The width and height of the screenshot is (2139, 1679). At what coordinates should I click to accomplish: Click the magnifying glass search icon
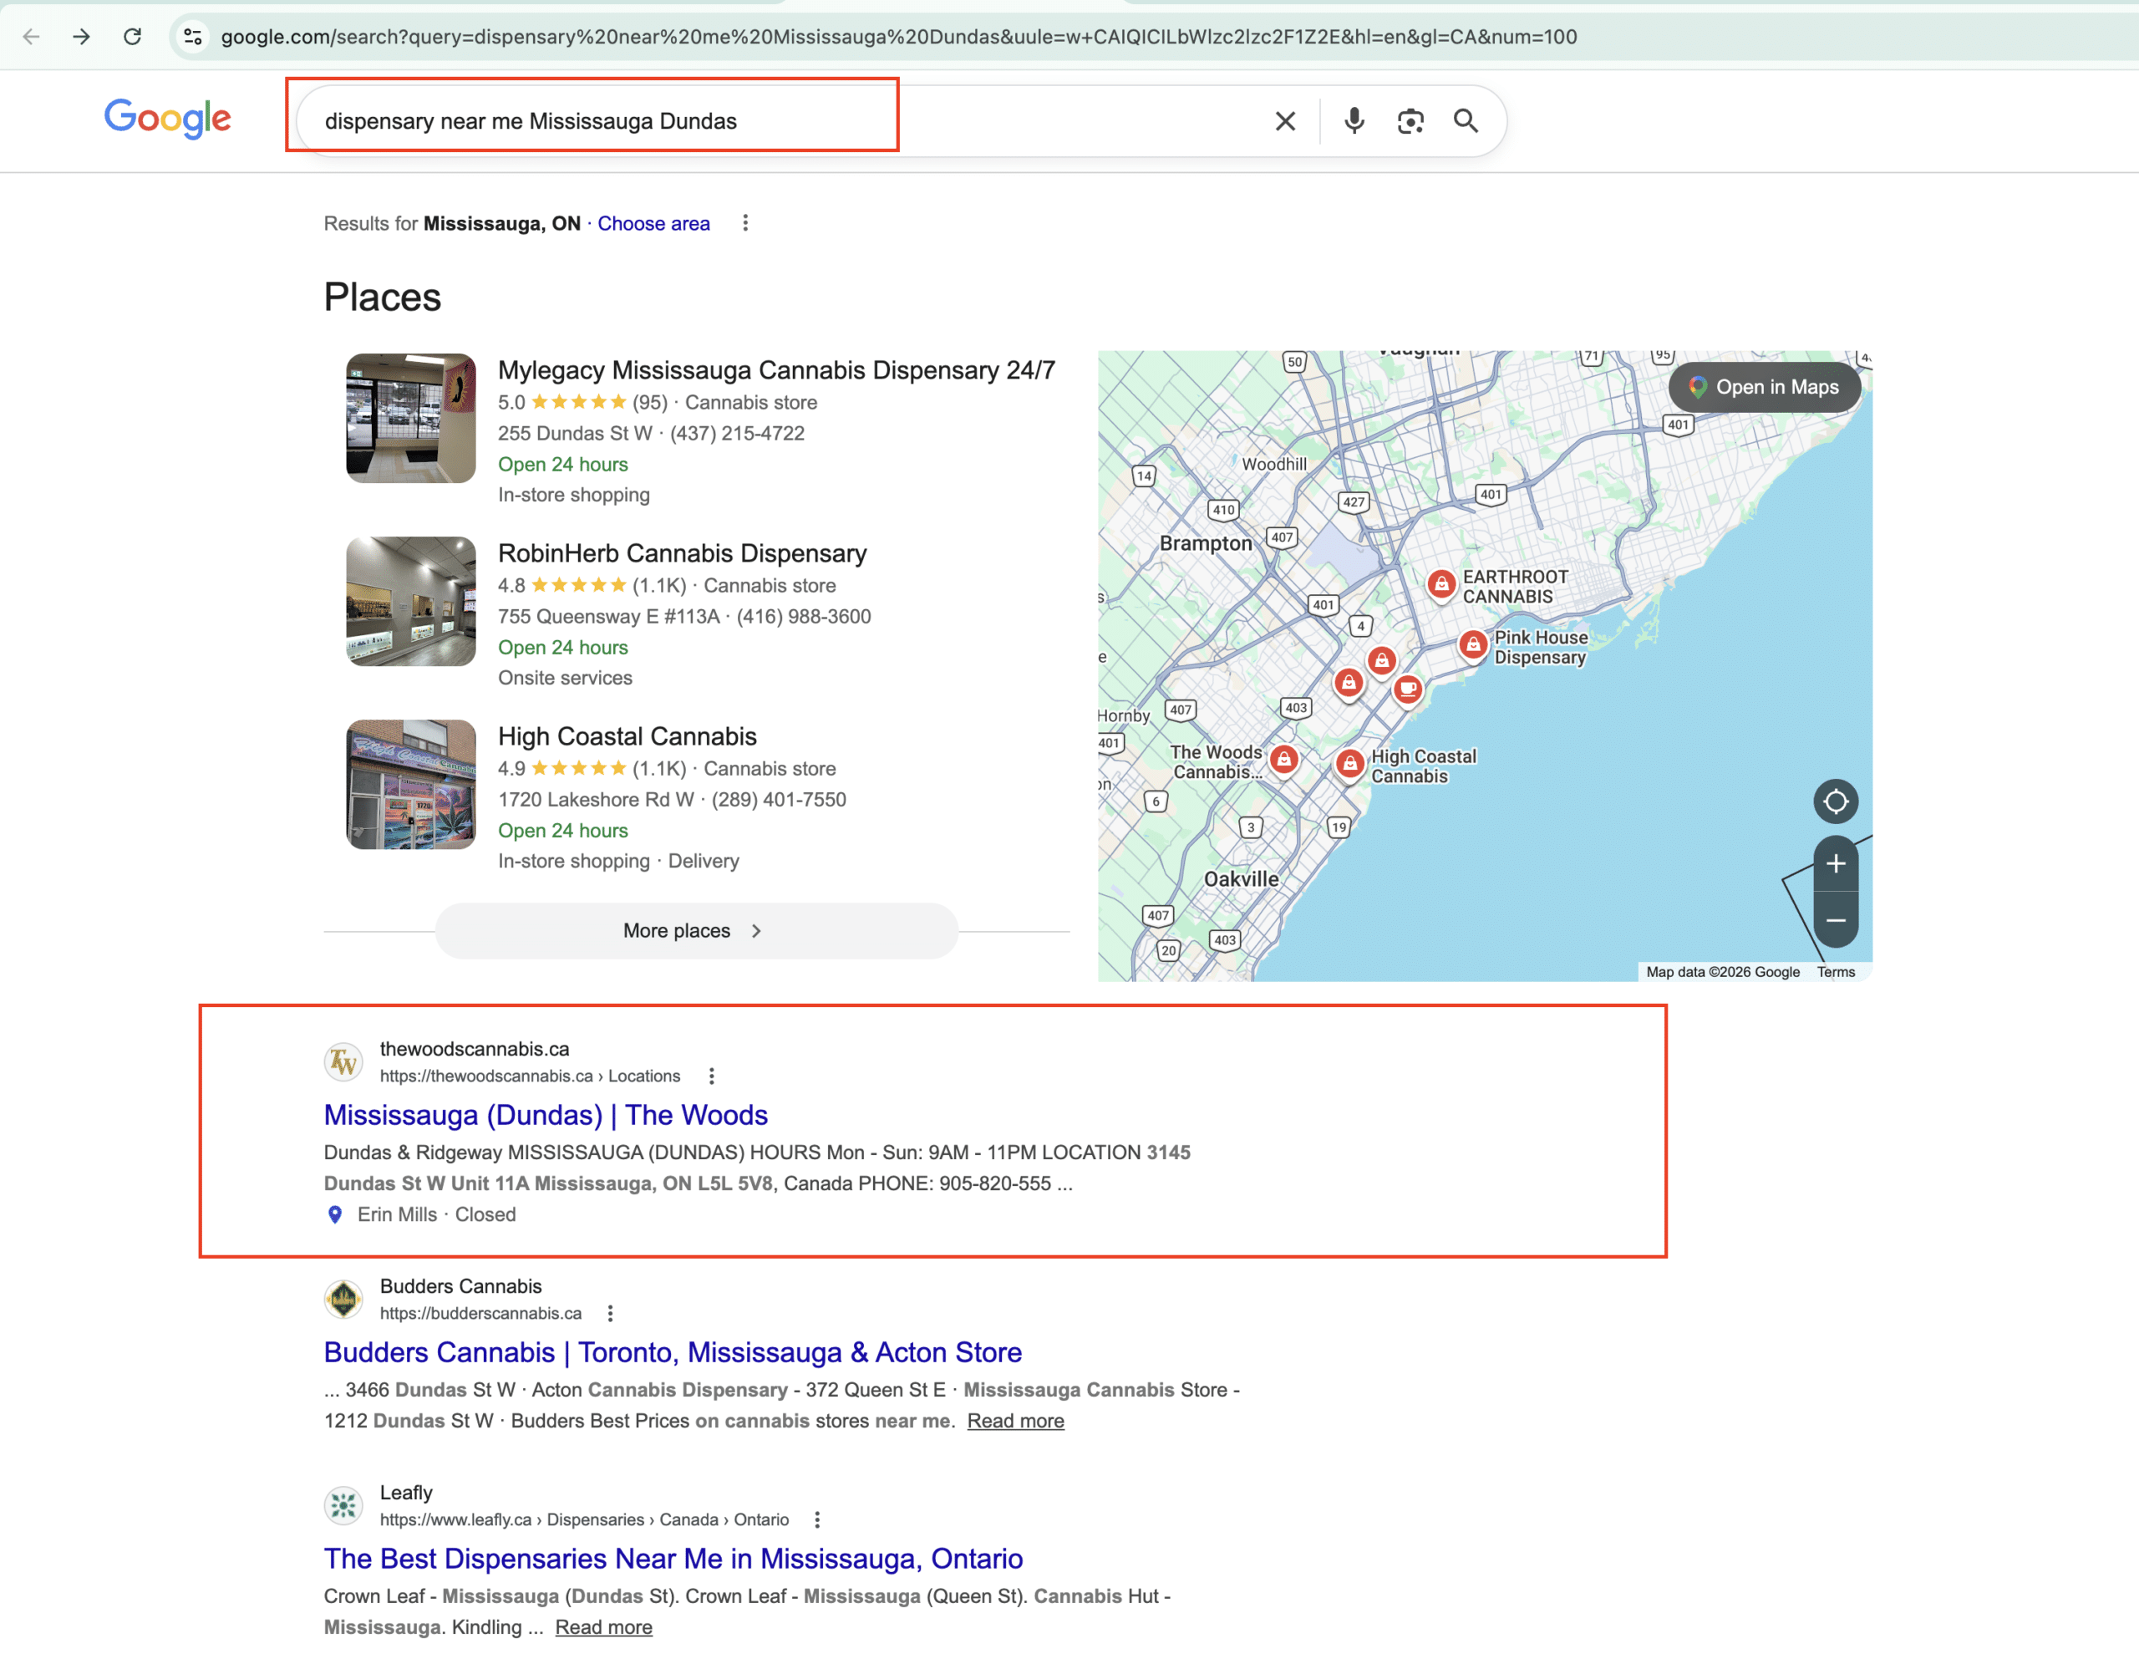coord(1466,121)
